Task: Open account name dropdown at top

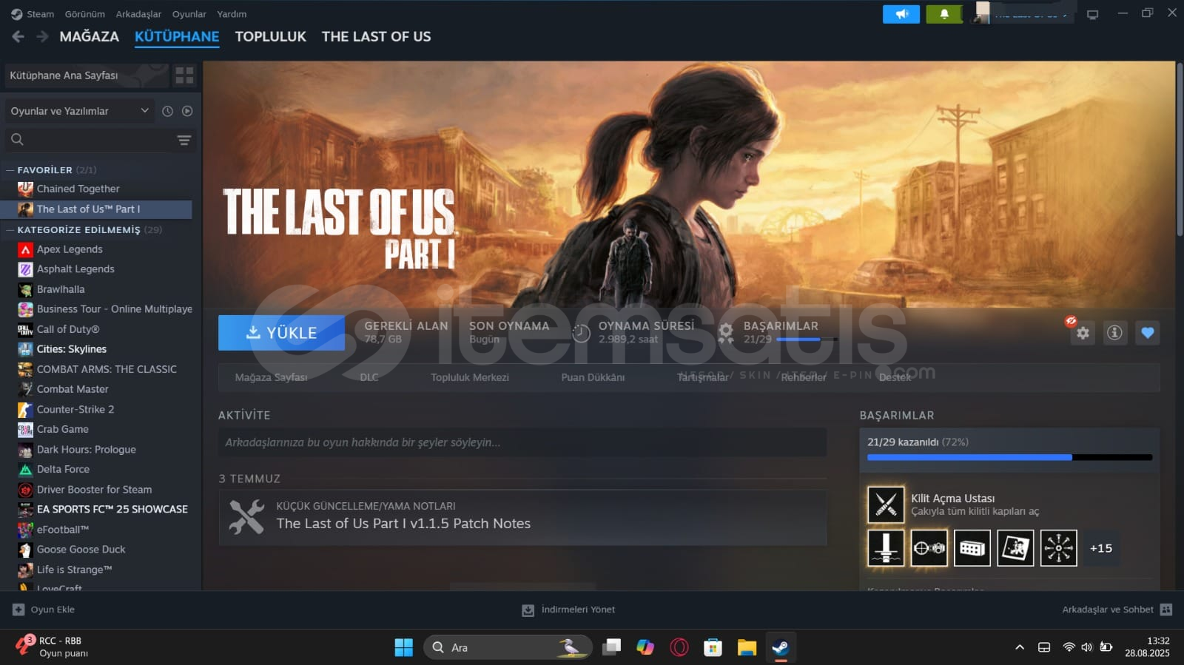Action: coord(1032,14)
